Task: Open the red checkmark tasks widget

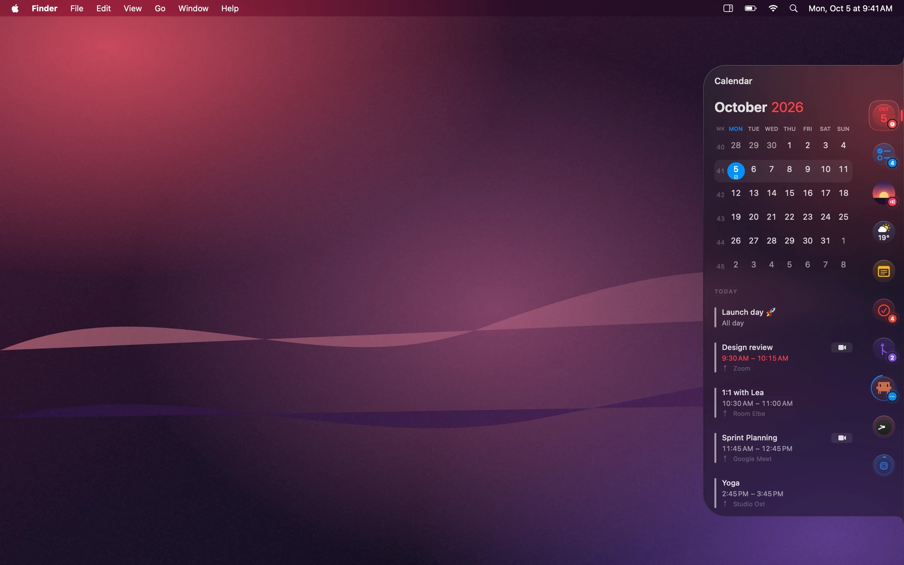Action: coord(884,310)
